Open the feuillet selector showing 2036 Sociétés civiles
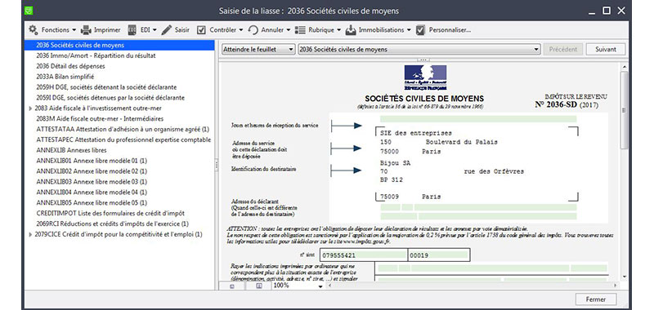This screenshot has height=310, width=654. [x=419, y=49]
